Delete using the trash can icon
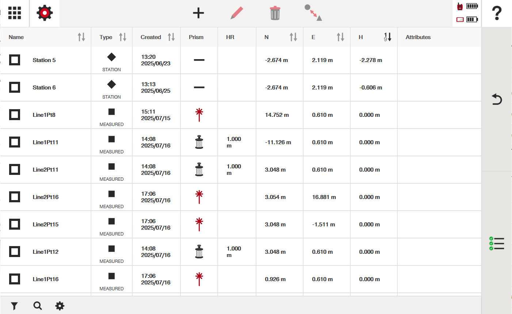 click(x=275, y=13)
